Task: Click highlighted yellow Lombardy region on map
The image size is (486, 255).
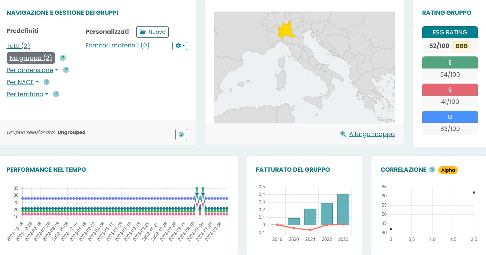Action: pyautogui.click(x=286, y=30)
